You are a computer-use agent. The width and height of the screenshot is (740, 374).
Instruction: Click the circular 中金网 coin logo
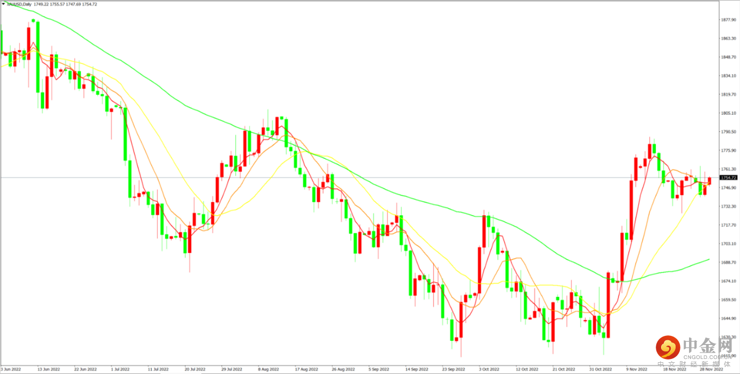[x=668, y=349]
